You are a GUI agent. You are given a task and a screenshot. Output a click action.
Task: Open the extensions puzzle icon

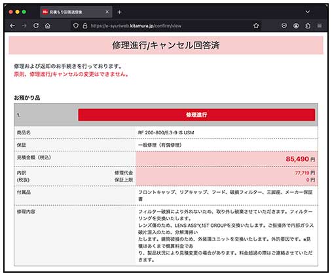pos(308,26)
